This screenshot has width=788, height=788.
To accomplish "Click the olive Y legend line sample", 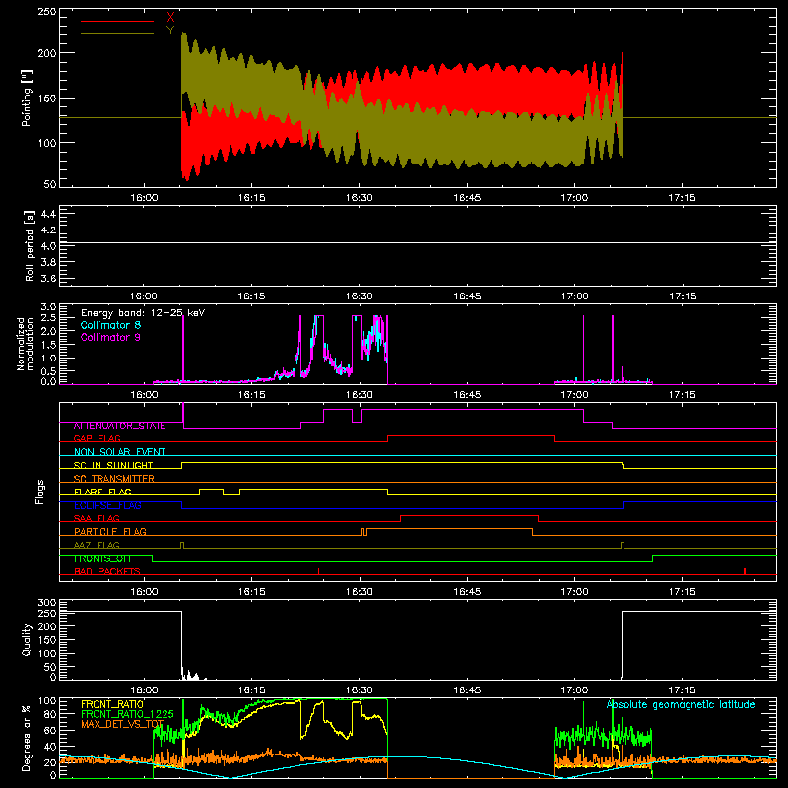I will pyautogui.click(x=117, y=34).
